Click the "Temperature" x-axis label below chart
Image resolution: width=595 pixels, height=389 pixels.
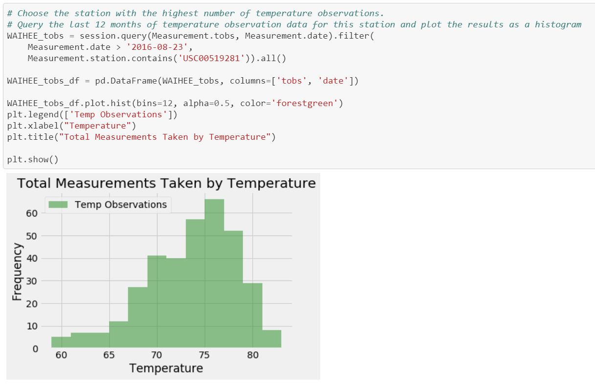pos(166,368)
